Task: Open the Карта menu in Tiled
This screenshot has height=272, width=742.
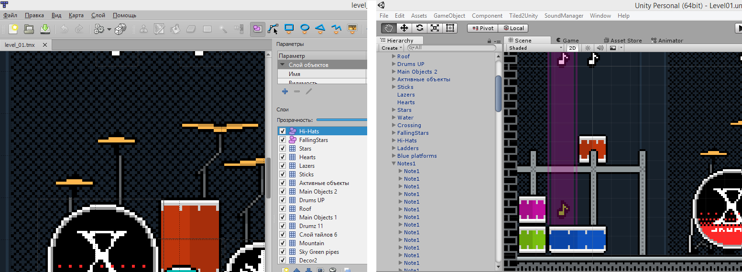Action: [76, 15]
